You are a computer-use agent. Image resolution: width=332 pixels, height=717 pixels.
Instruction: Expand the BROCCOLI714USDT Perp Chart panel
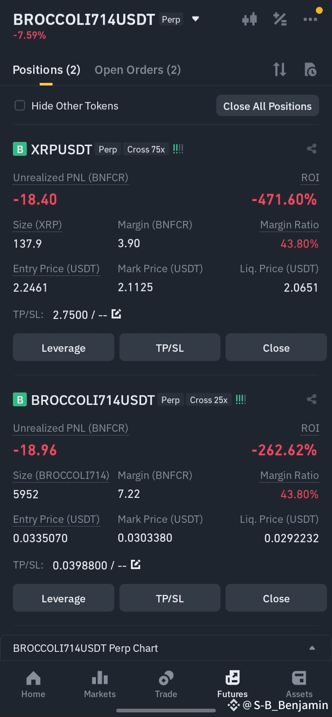[166, 648]
